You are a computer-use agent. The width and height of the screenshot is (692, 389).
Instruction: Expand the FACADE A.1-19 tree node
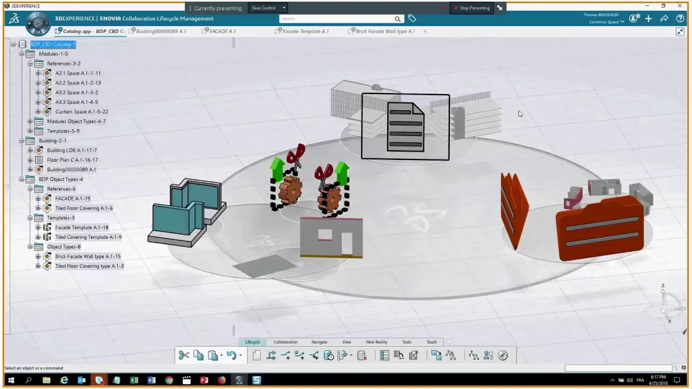38,199
